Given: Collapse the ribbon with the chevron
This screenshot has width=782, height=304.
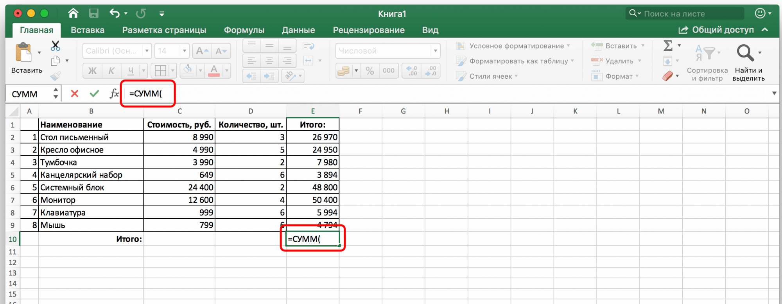Looking at the screenshot, I should [765, 30].
